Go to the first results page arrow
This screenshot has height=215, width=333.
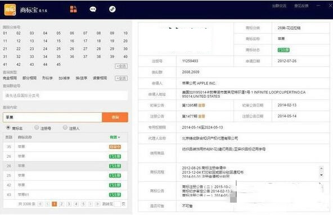40,204
